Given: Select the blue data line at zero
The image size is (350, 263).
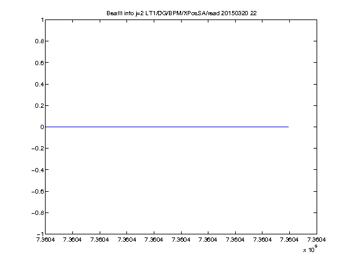Looking at the screenshot, I should 167,127.
